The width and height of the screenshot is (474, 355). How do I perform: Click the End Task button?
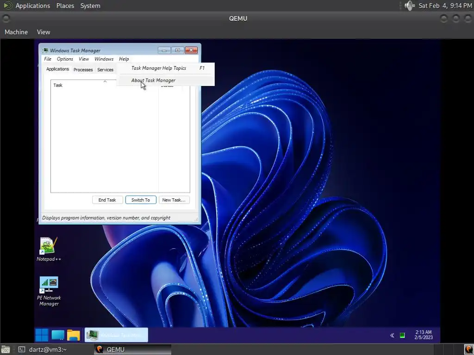coord(107,200)
